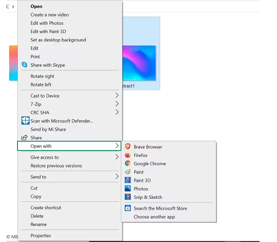
Task: Open with Paint label
Action: tap(138, 172)
